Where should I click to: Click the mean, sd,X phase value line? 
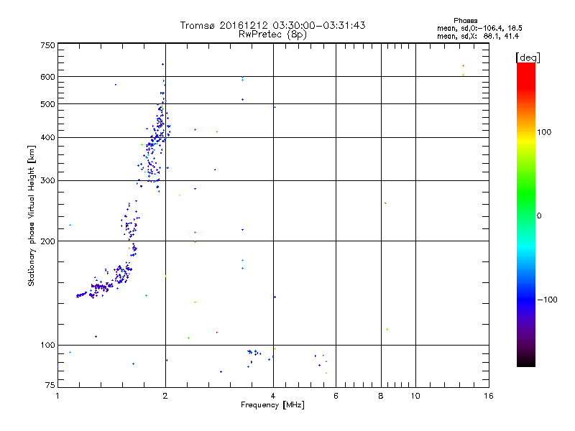pyautogui.click(x=478, y=36)
